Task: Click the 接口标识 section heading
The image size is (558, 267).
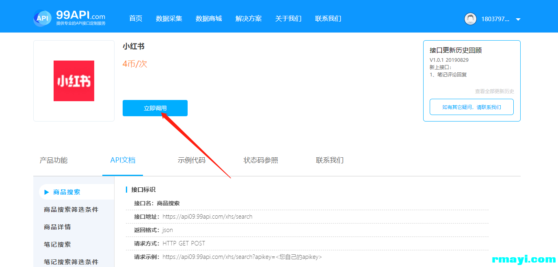Action: 143,190
